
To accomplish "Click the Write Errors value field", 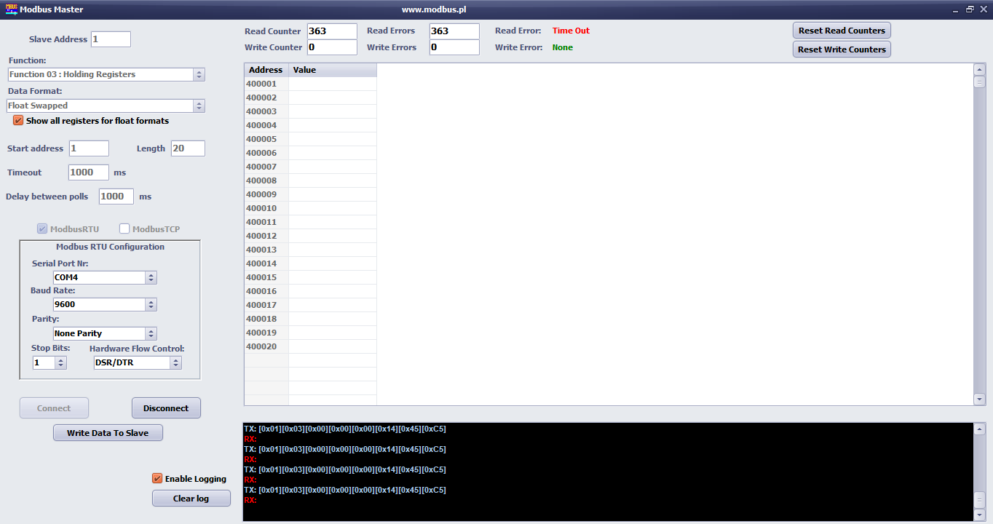I will pos(454,47).
